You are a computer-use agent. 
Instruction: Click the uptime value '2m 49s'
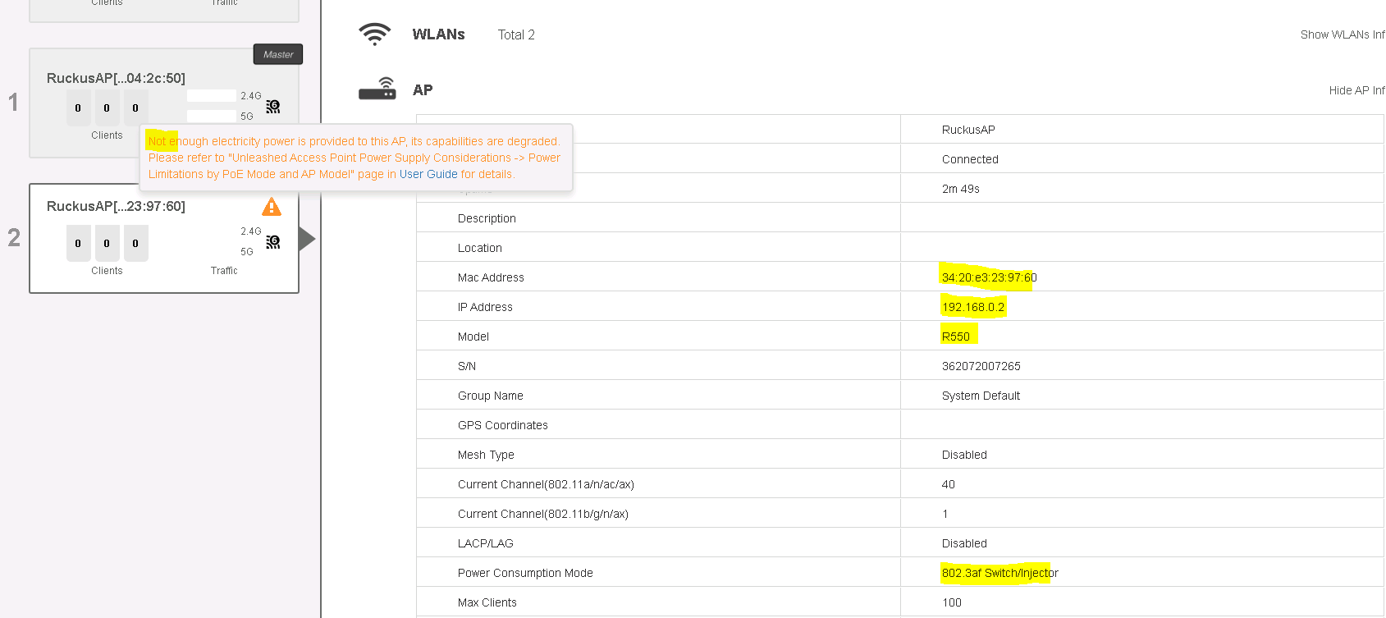click(961, 189)
